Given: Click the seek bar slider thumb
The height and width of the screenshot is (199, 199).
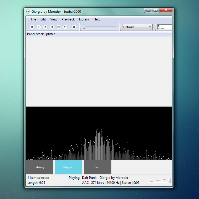Looking at the screenshot, I should (84, 27).
